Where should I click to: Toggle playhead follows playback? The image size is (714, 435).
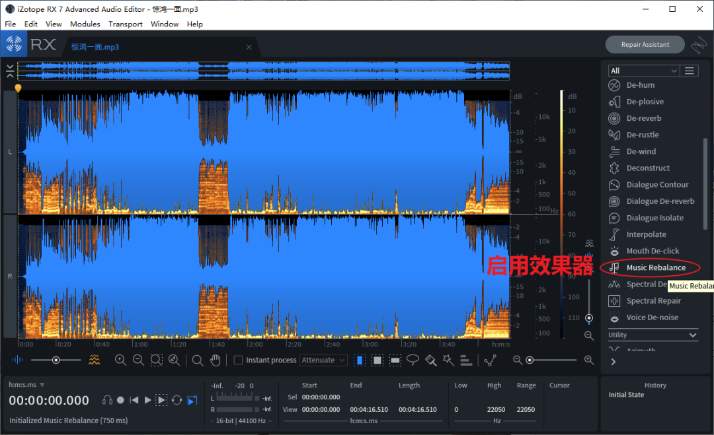pos(192,400)
